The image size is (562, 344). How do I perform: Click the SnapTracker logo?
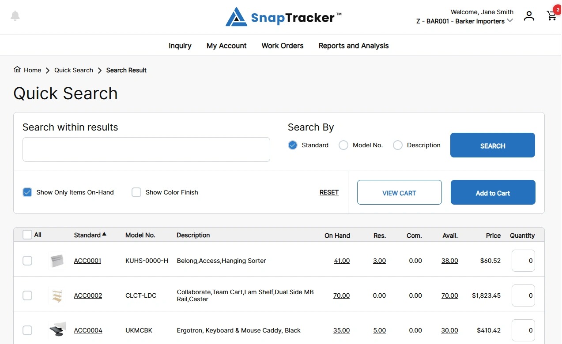click(x=283, y=17)
